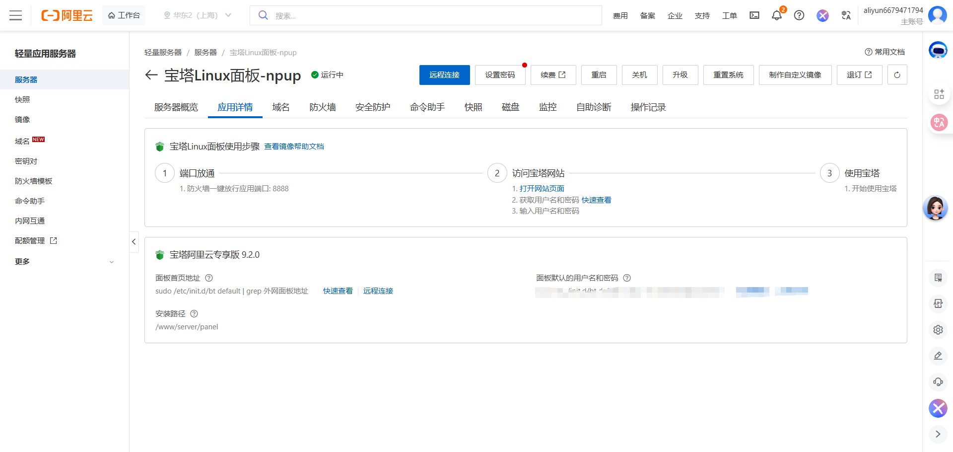Click the 退订 button
Image resolution: width=953 pixels, height=452 pixels.
[x=860, y=75]
